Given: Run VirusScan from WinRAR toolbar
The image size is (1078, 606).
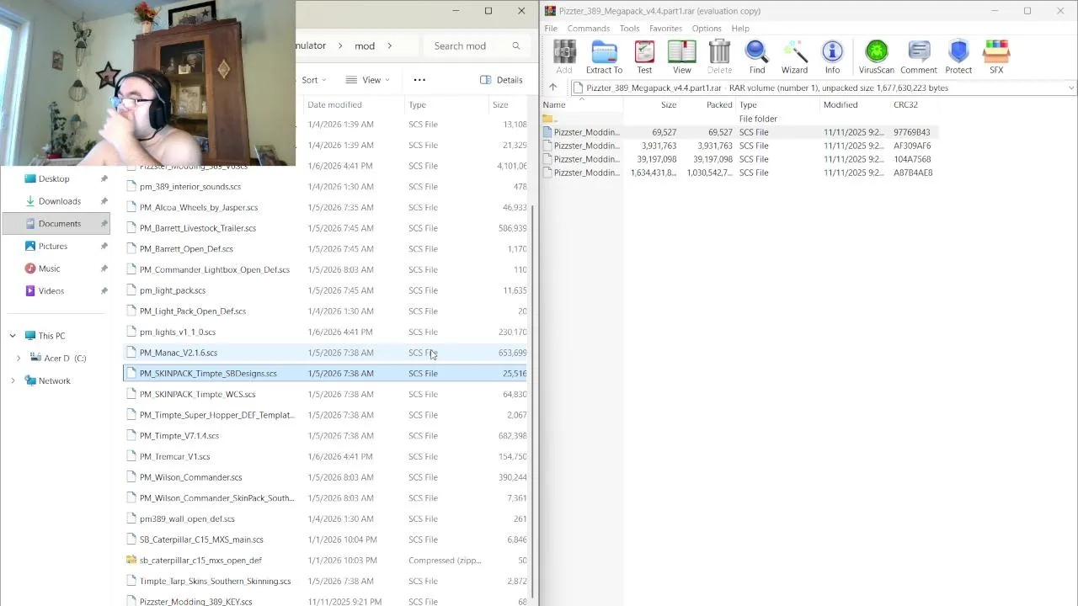Looking at the screenshot, I should [x=877, y=57].
